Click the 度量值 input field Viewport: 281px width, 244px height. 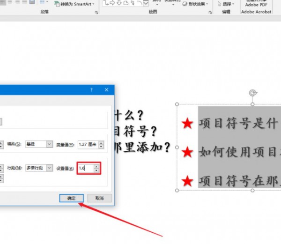[x=88, y=144]
